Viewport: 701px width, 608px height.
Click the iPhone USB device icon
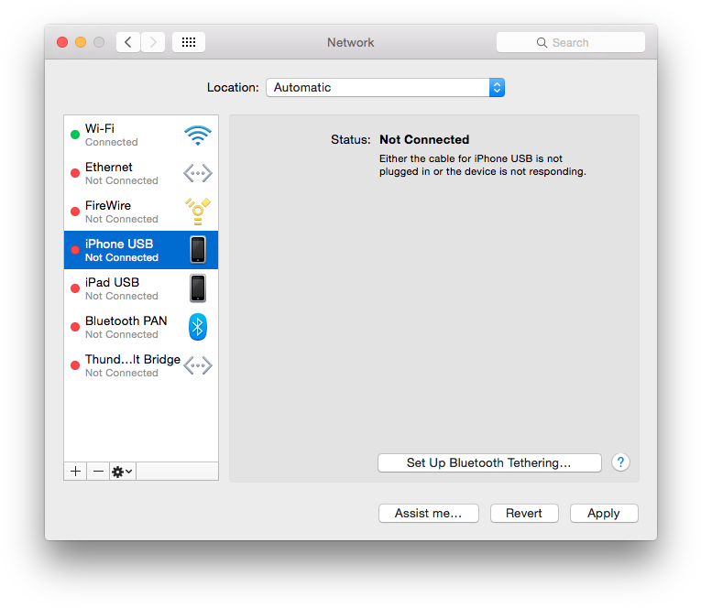(198, 249)
